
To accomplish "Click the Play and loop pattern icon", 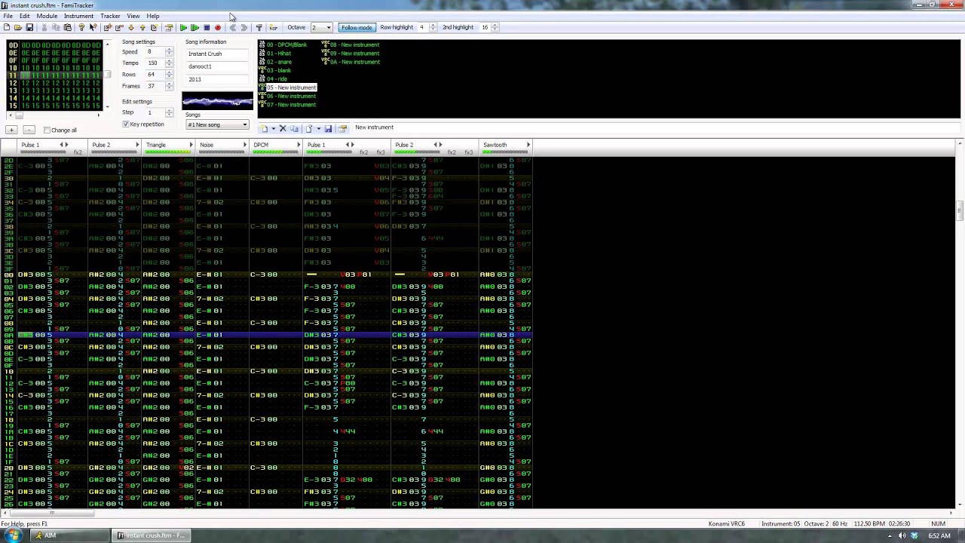I will pyautogui.click(x=195, y=27).
